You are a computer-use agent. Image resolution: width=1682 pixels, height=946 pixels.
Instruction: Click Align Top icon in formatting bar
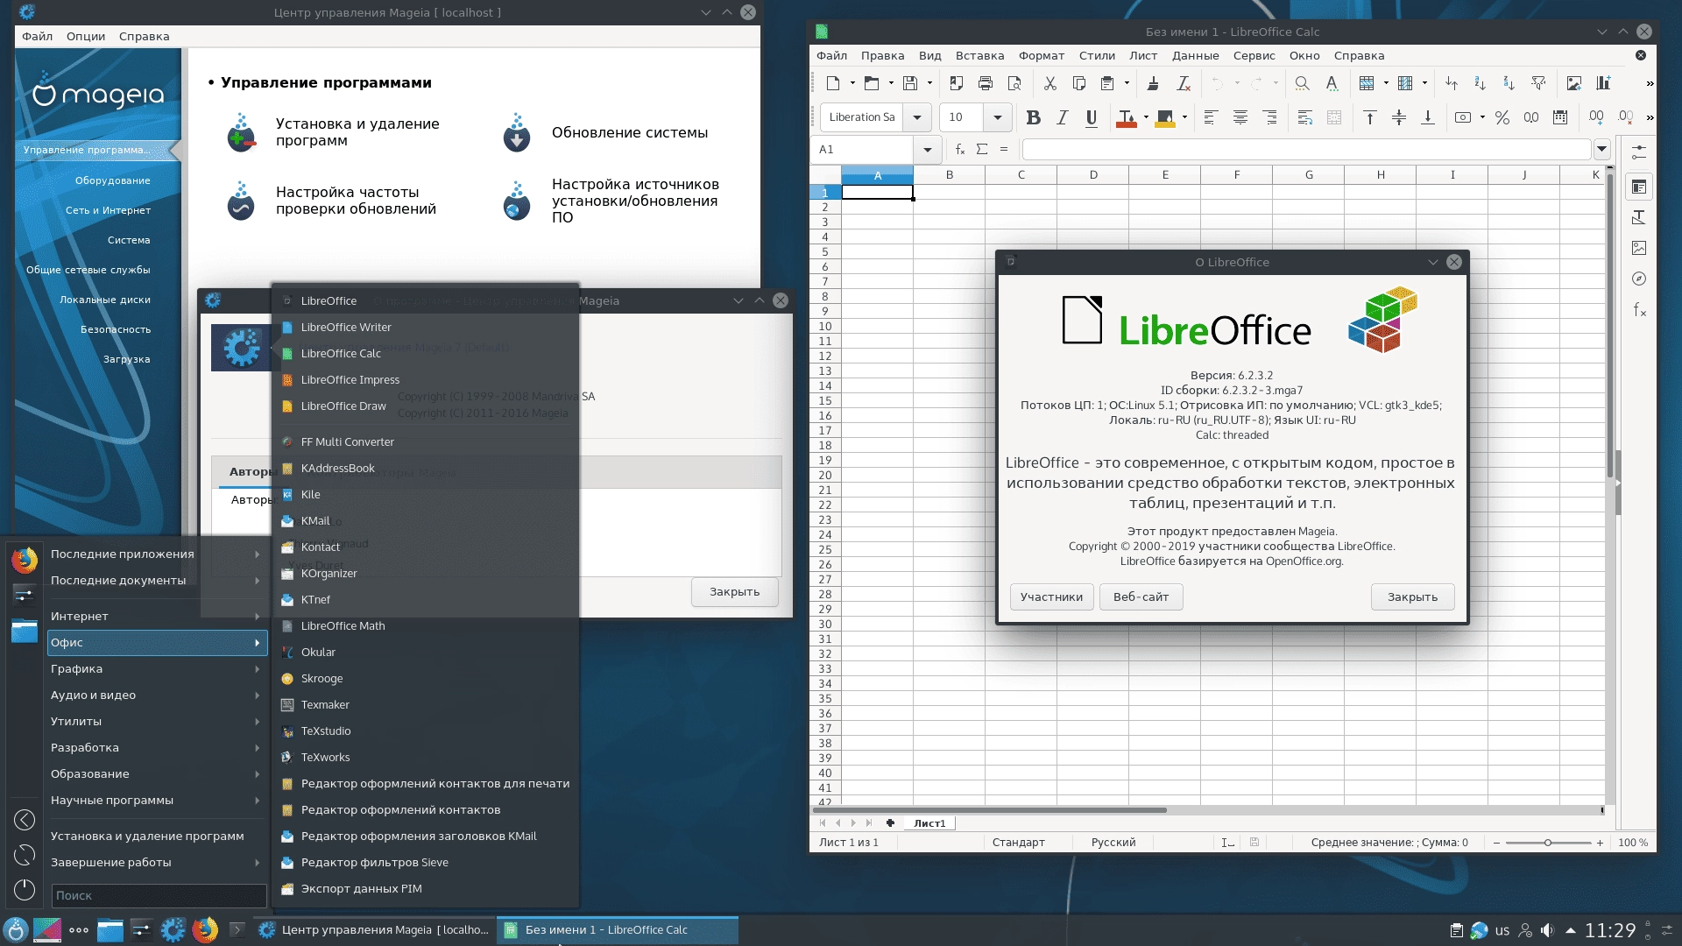click(1370, 117)
